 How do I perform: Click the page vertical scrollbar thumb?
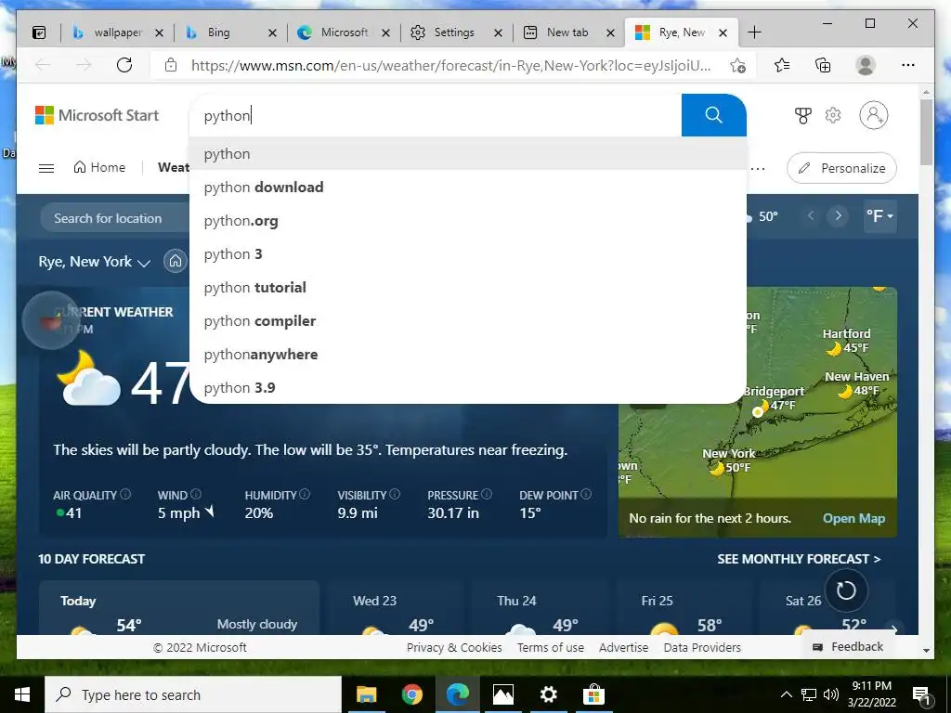coord(926,132)
